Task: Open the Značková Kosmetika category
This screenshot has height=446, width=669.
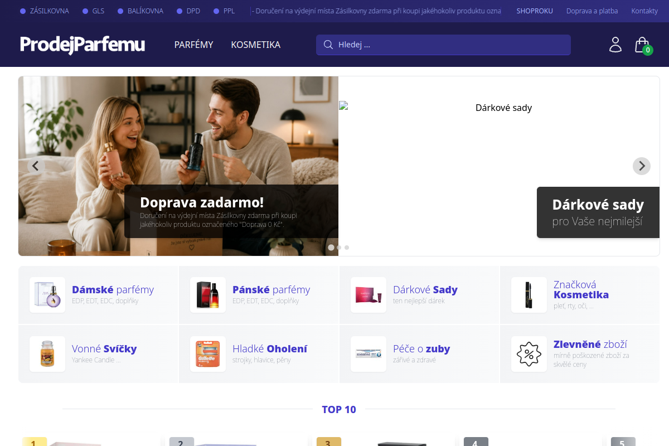Action: tap(580, 295)
